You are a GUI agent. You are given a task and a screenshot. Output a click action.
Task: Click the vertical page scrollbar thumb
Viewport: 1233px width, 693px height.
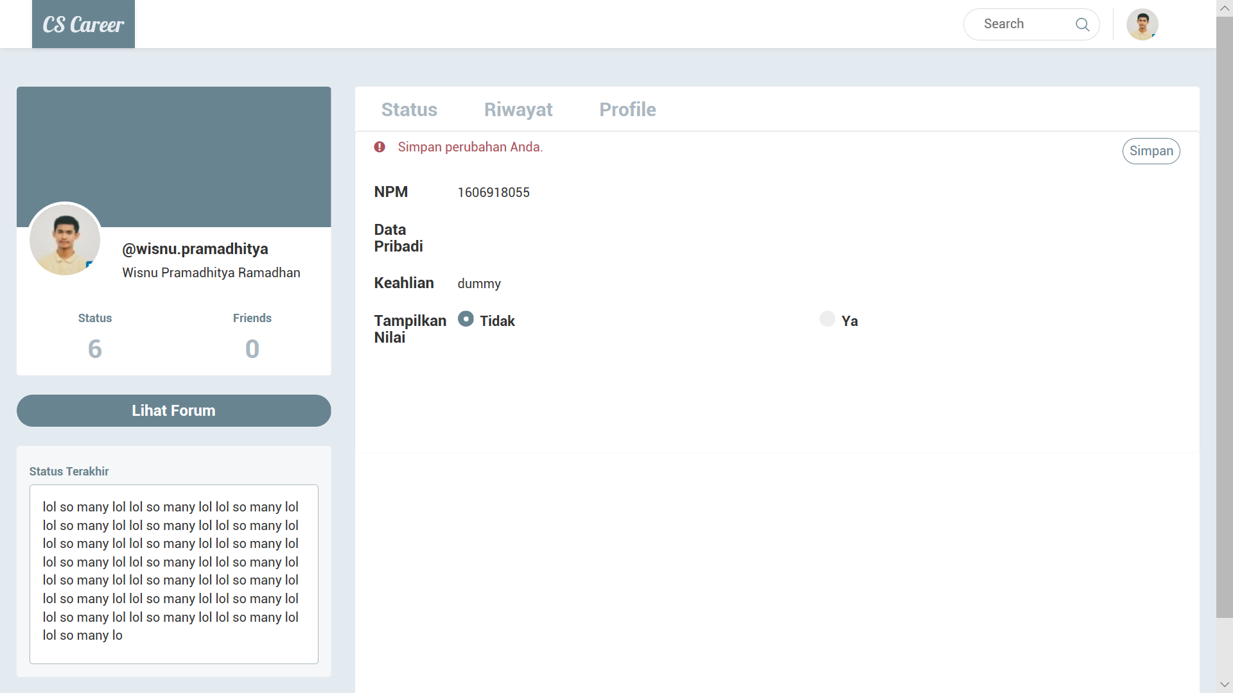[1224, 317]
